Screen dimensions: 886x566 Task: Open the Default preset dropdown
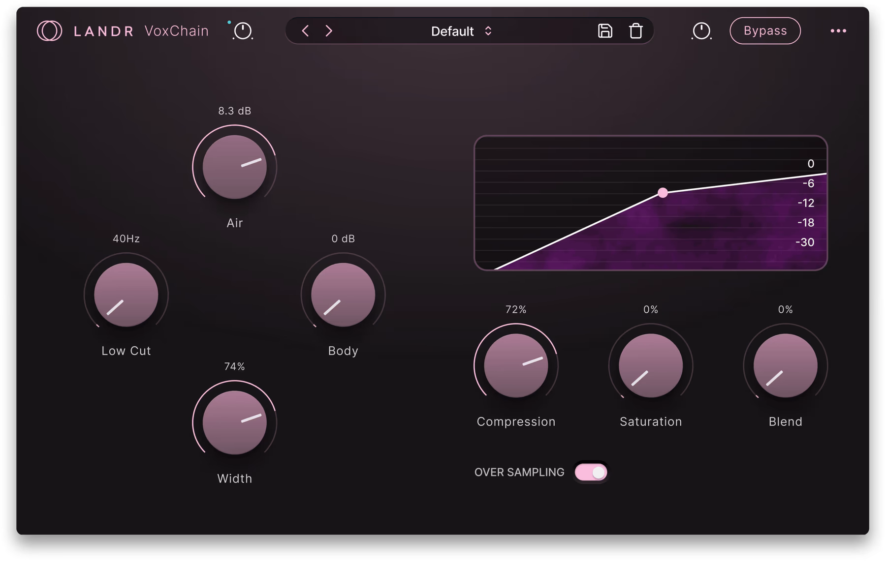click(461, 31)
